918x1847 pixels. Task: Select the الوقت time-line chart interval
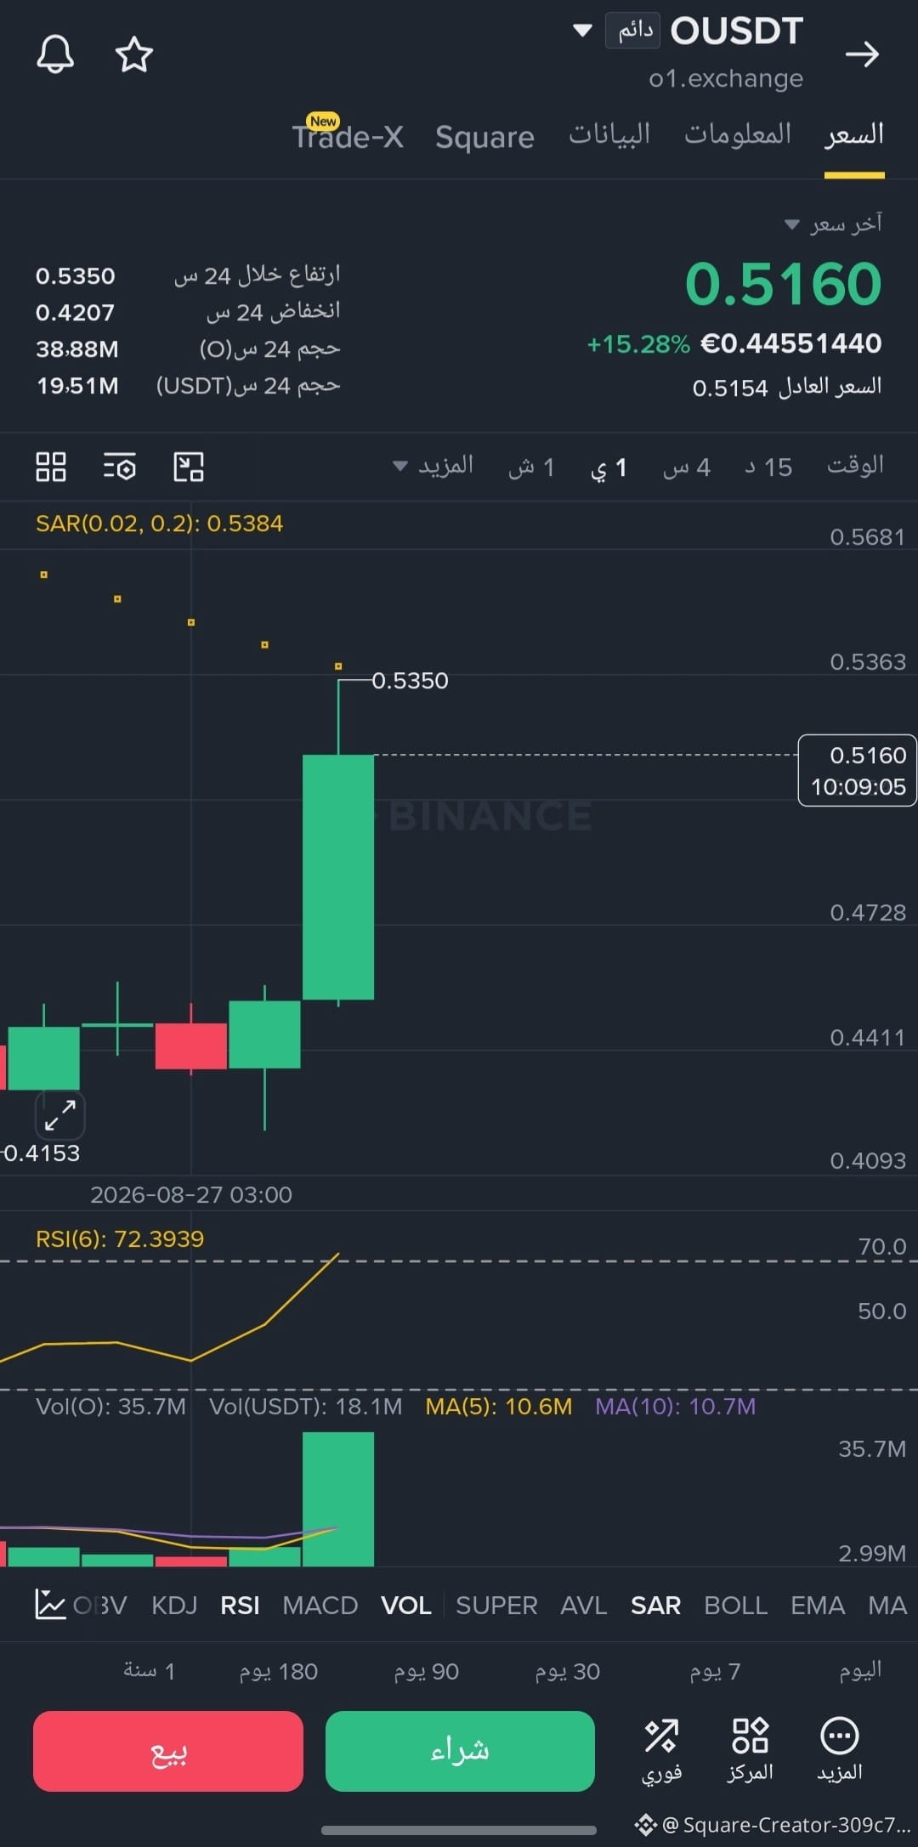click(x=855, y=466)
